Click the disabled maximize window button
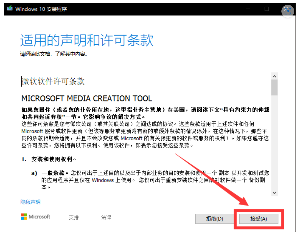This screenshot has height=232, width=299. tap(266, 9)
